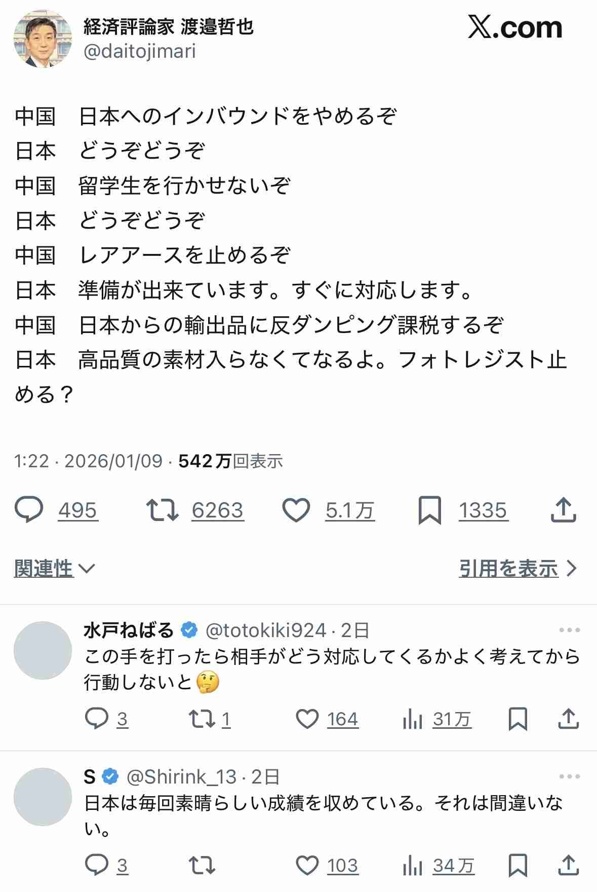Viewport: 597px width, 892px height.
Task: Reply to 水戸ねばる's comment
Action: click(96, 719)
